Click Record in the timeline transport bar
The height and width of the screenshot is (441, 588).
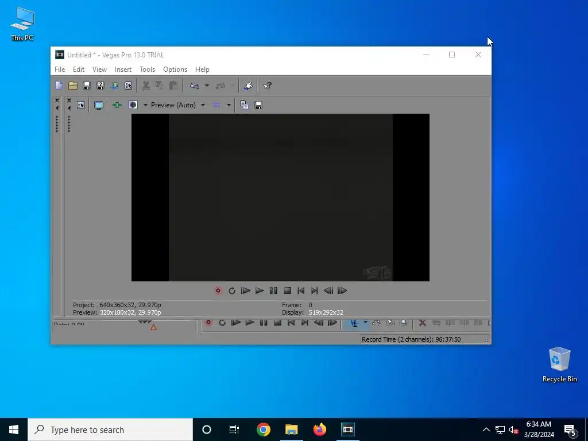(x=208, y=323)
